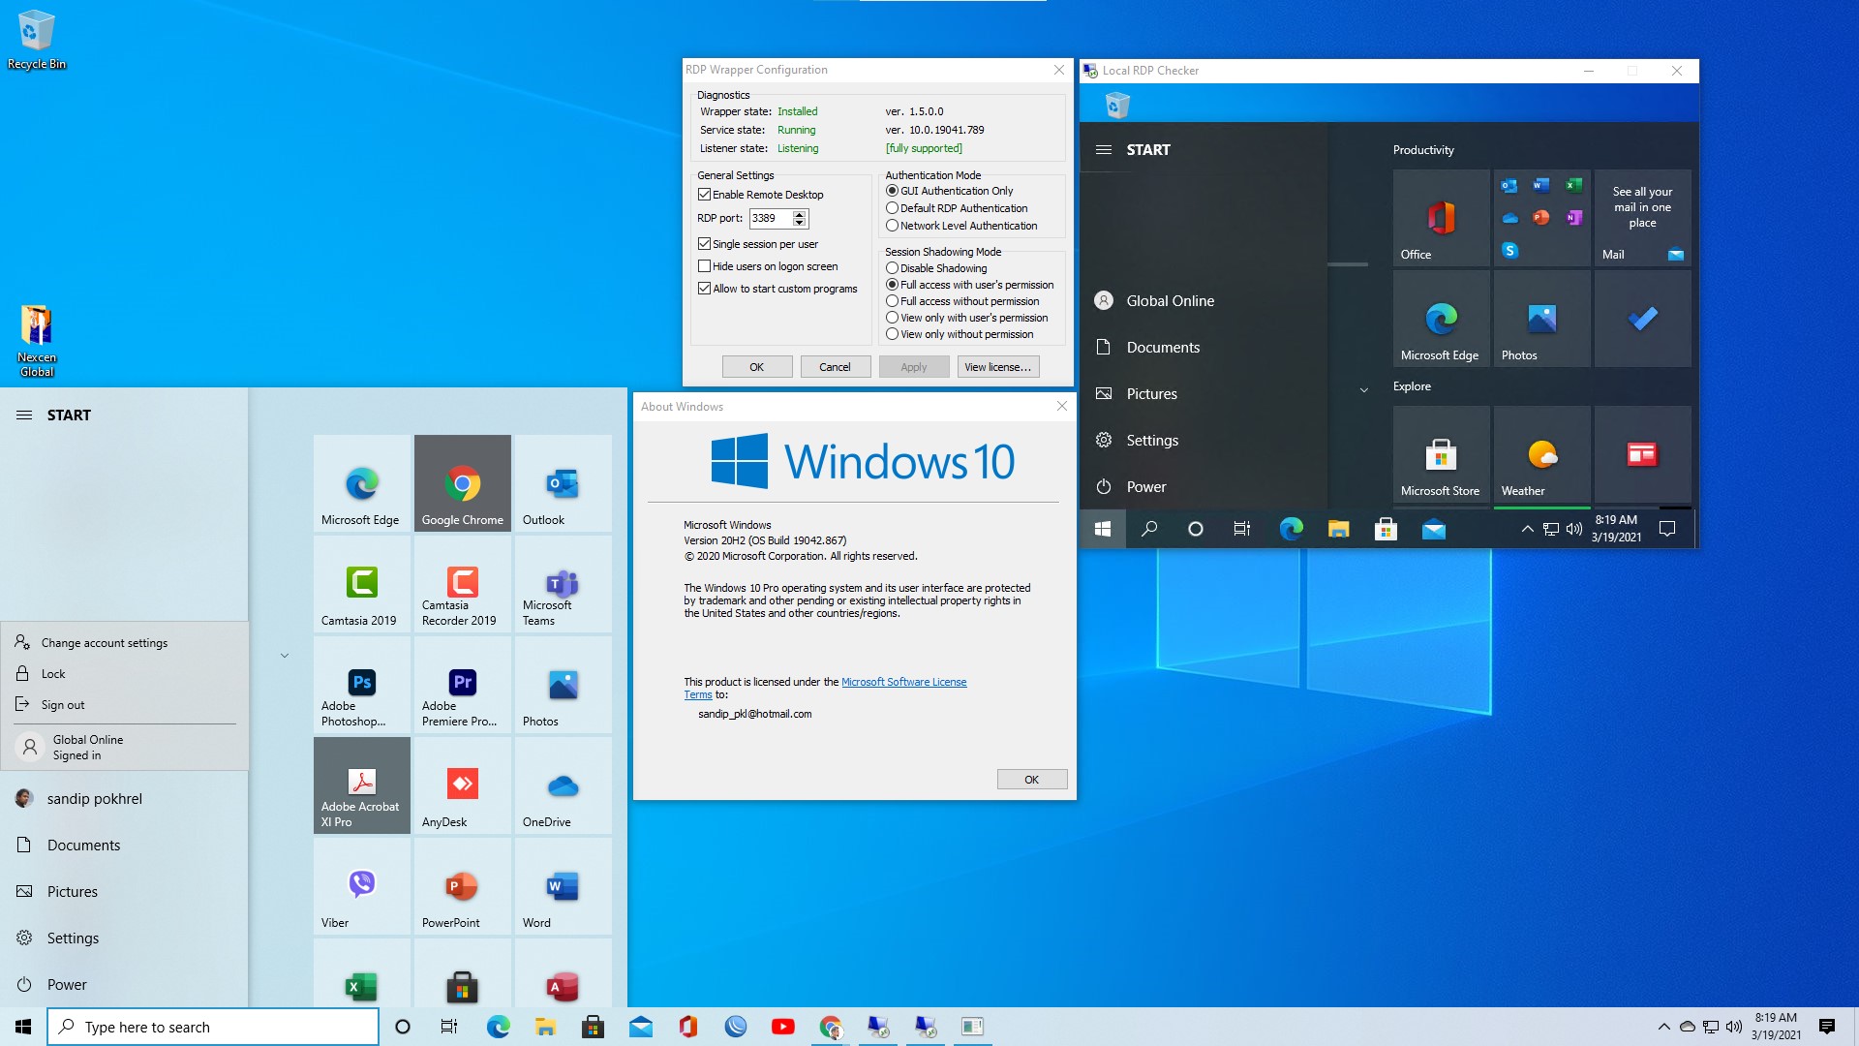Viewport: 1859px width, 1046px height.
Task: Increase RDP port with spinner arrow
Action: pos(799,214)
